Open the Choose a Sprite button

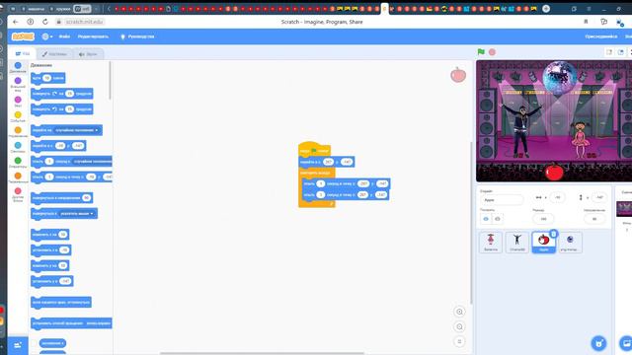(599, 343)
